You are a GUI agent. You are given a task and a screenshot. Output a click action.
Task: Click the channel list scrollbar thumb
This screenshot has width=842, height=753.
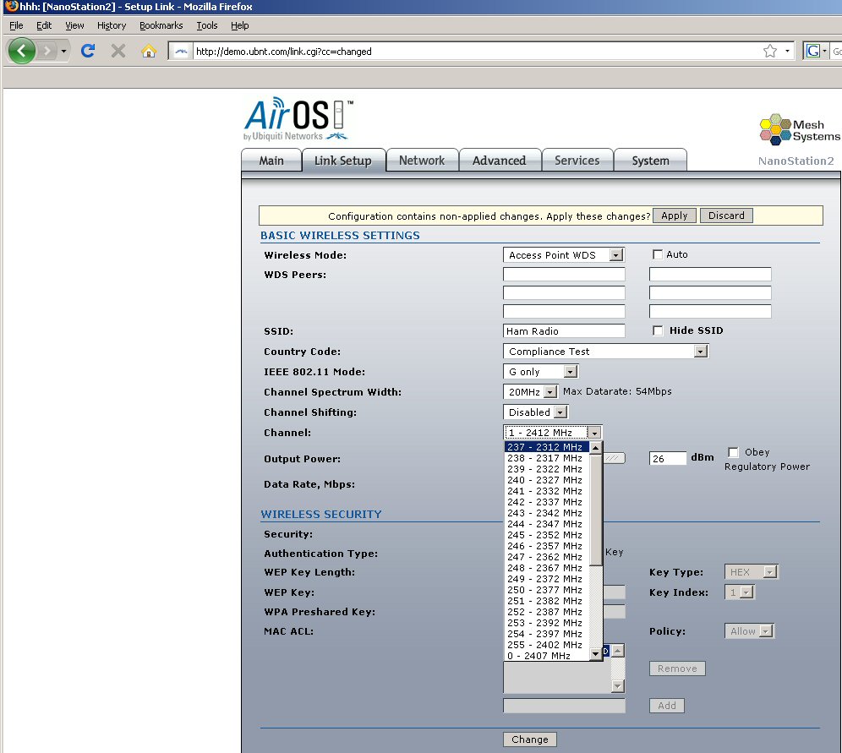pyautogui.click(x=595, y=510)
